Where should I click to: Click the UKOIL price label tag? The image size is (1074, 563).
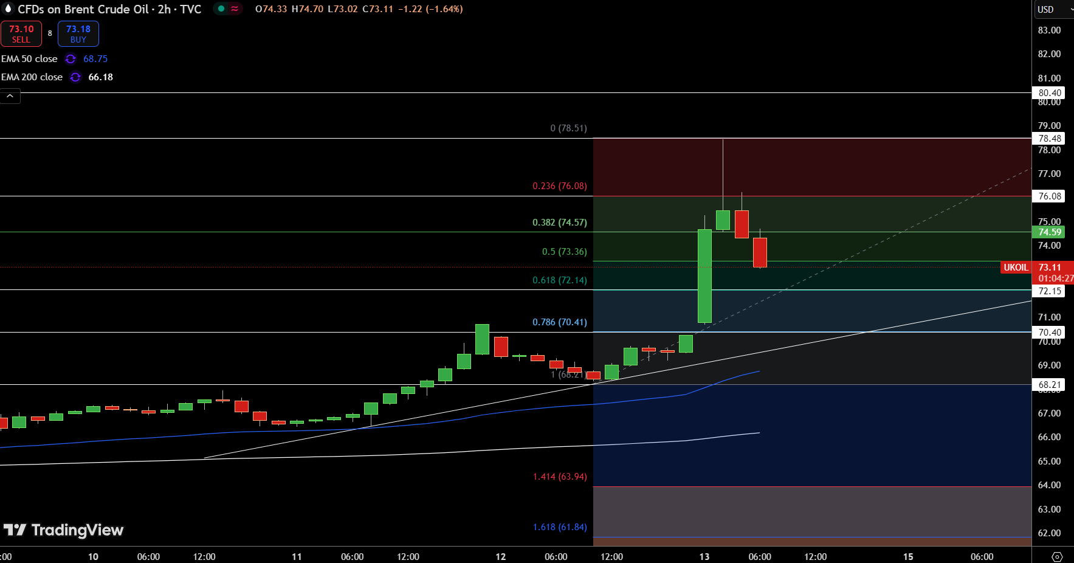(x=1015, y=268)
